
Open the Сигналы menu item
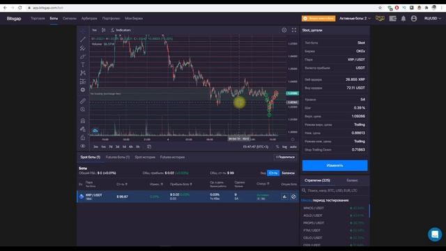click(70, 18)
